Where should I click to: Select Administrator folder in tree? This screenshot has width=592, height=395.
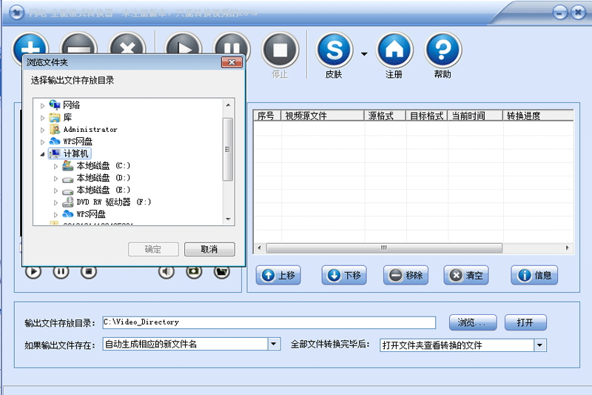[x=90, y=129]
